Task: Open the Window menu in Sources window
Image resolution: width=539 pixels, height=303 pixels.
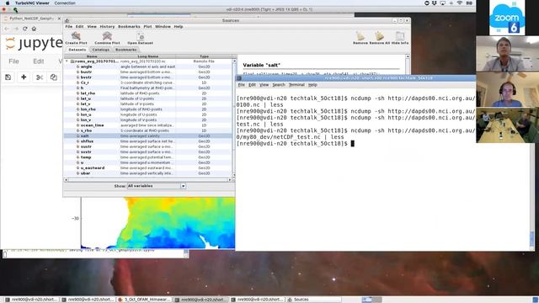Action: pyautogui.click(x=163, y=26)
